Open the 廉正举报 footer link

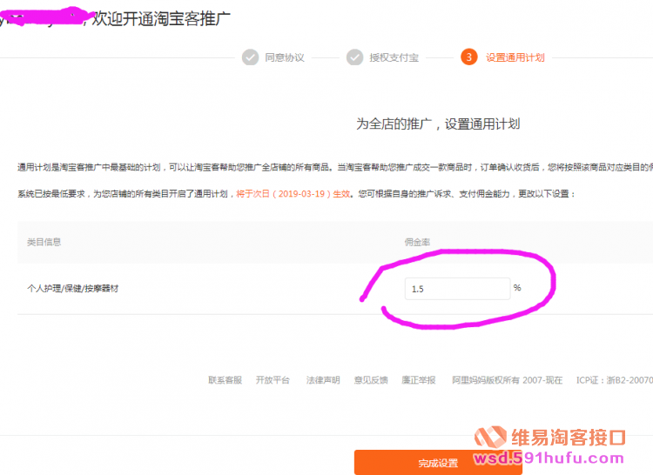point(419,380)
